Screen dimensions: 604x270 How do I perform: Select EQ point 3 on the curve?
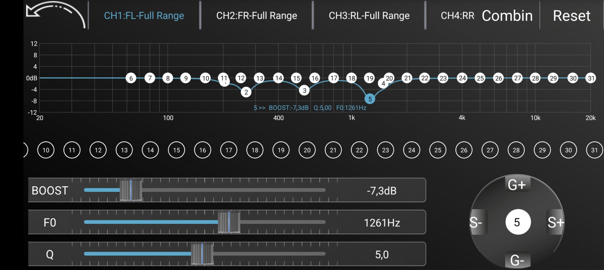[304, 90]
